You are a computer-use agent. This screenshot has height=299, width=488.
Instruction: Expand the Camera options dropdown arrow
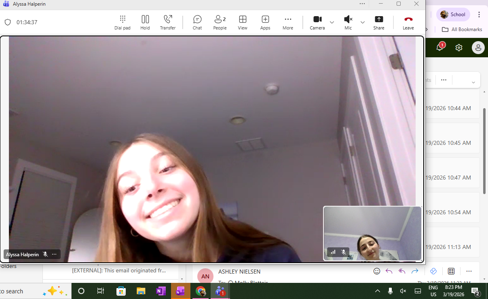pyautogui.click(x=332, y=22)
